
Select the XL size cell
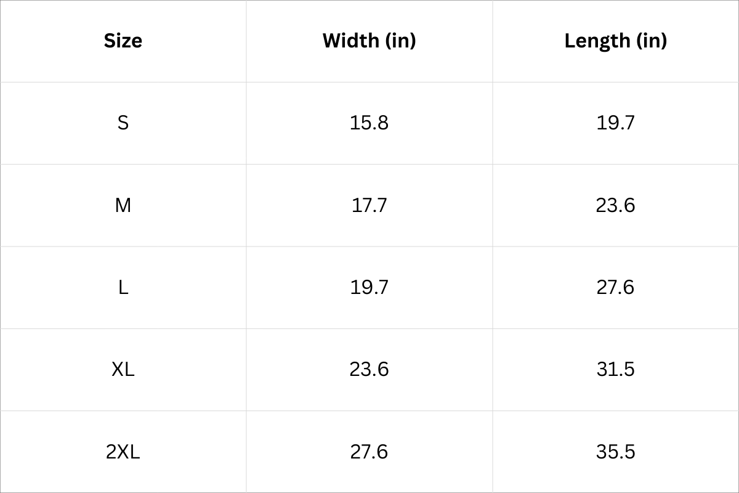pos(123,369)
